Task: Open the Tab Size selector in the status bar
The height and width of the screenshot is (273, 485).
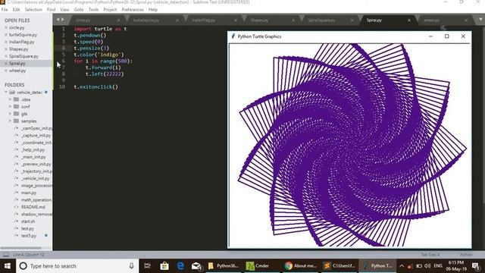Action: pos(430,255)
